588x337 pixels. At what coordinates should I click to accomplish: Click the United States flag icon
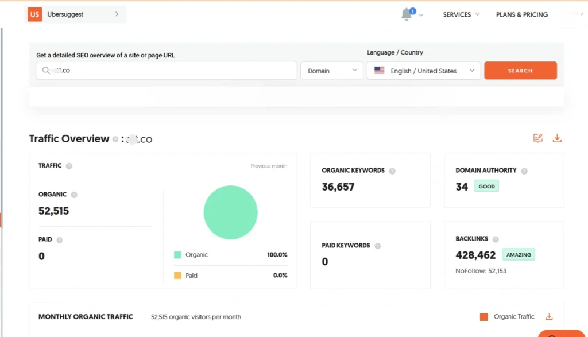pos(379,70)
